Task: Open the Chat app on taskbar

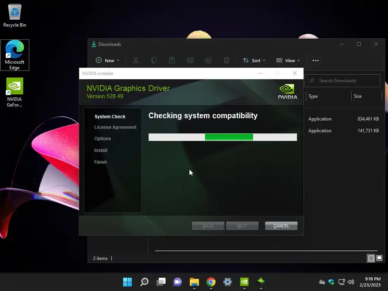Action: [x=177, y=282]
